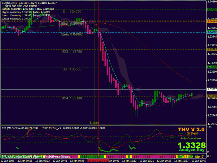Click the 'THV V 2.0' title text
Screen dimensions: 217x163
point(191,130)
